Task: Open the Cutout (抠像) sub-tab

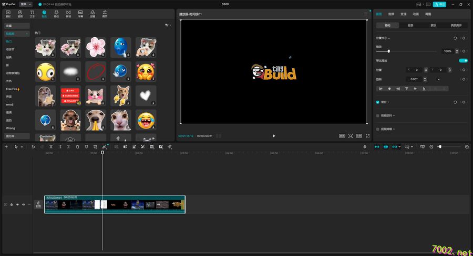Action: [410, 25]
